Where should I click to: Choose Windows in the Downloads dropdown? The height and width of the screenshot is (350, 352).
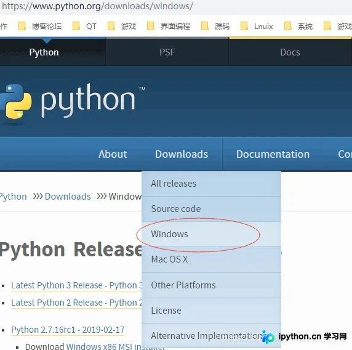211,234
